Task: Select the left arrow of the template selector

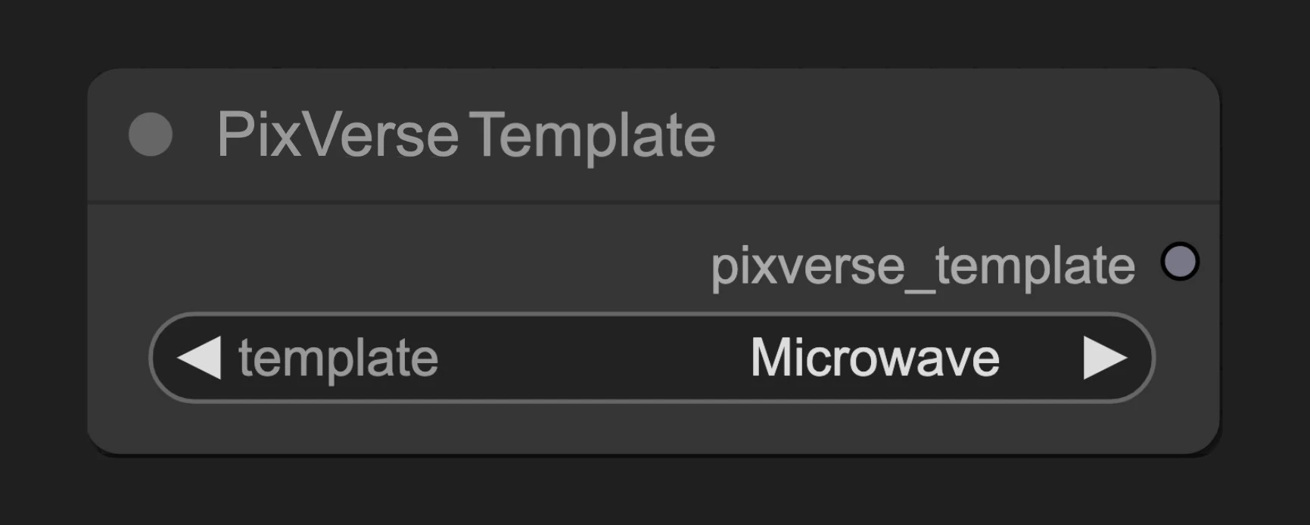Action: click(x=198, y=358)
